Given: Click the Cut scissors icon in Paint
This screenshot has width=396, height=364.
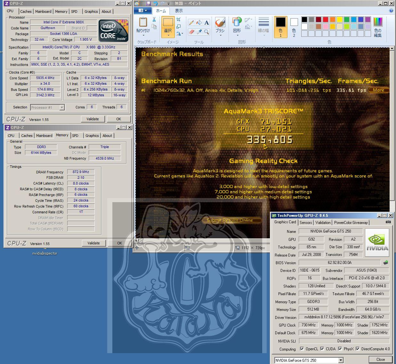Looking at the screenshot, I should click(x=154, y=20).
